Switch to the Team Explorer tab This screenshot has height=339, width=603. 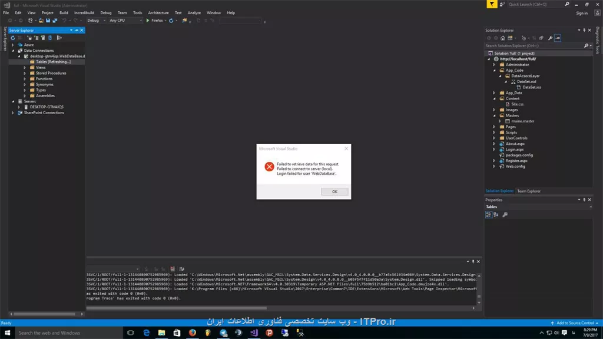[529, 191]
